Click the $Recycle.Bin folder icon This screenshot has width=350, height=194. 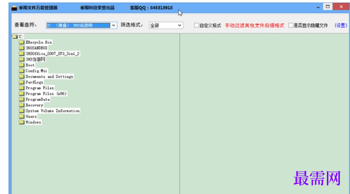(22, 42)
